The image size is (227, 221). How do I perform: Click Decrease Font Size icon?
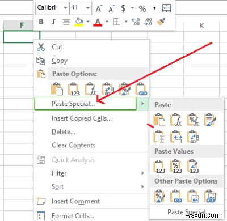112,8
